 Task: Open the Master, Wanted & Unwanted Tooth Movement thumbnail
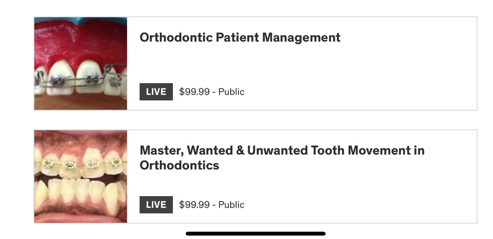pos(81,177)
